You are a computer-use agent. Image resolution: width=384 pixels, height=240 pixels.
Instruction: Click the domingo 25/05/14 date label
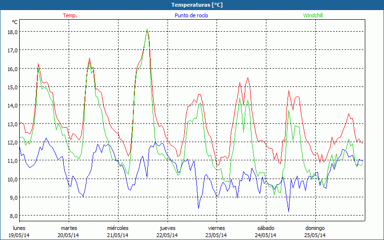[315, 231]
